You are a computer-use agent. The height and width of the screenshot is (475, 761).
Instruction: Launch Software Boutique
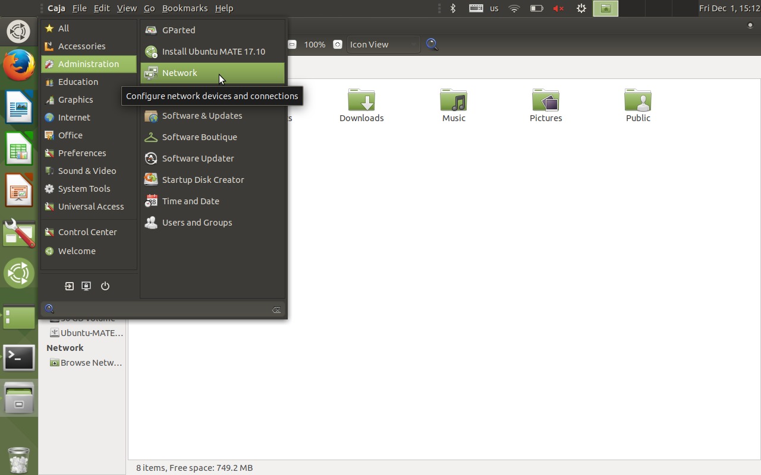212,137
